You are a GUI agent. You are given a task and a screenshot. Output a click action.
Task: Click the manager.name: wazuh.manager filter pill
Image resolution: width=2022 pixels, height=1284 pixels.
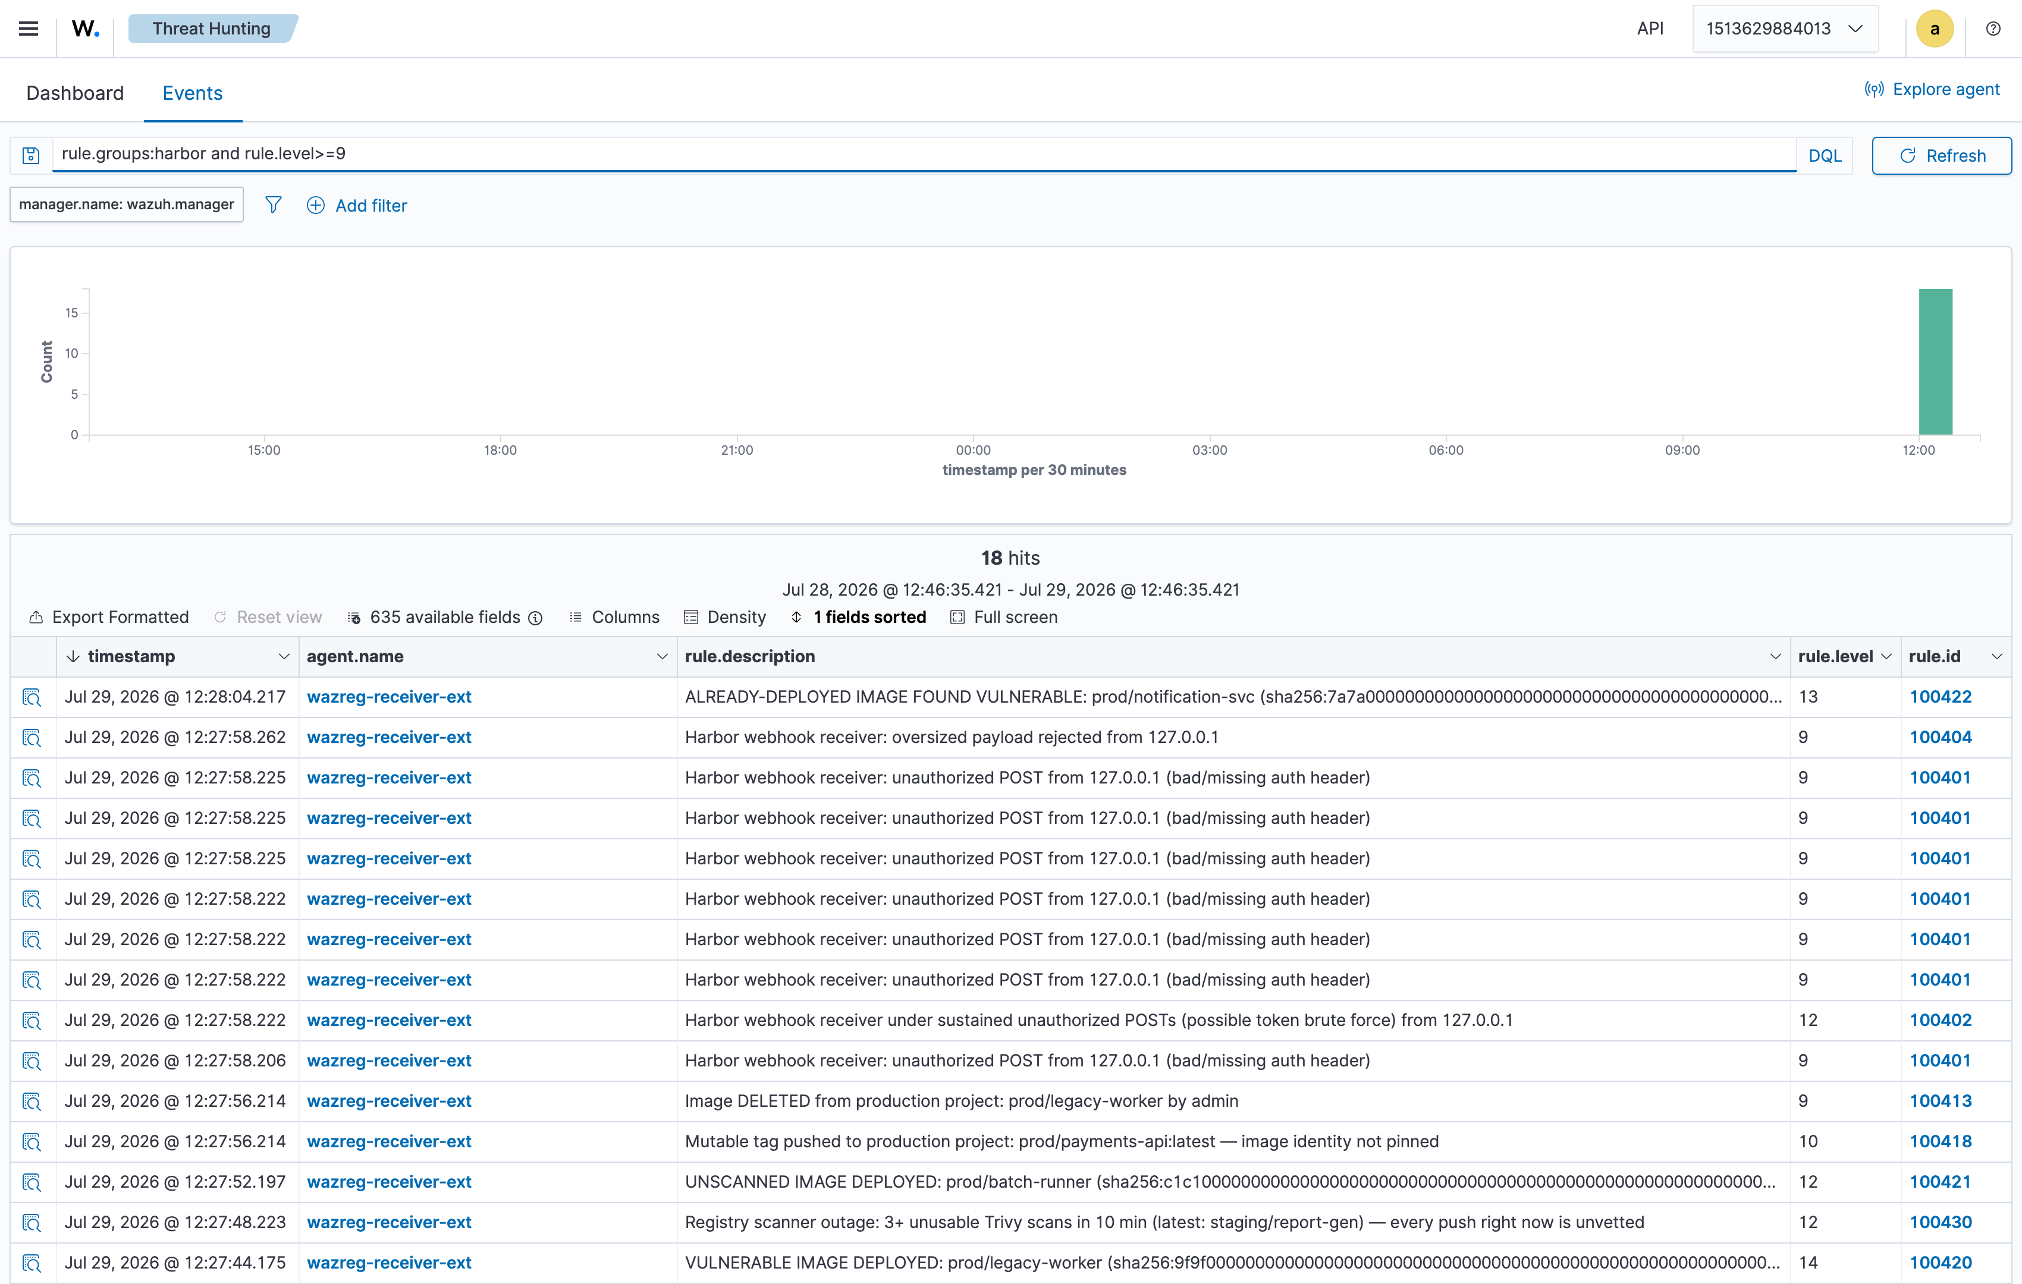click(x=127, y=204)
